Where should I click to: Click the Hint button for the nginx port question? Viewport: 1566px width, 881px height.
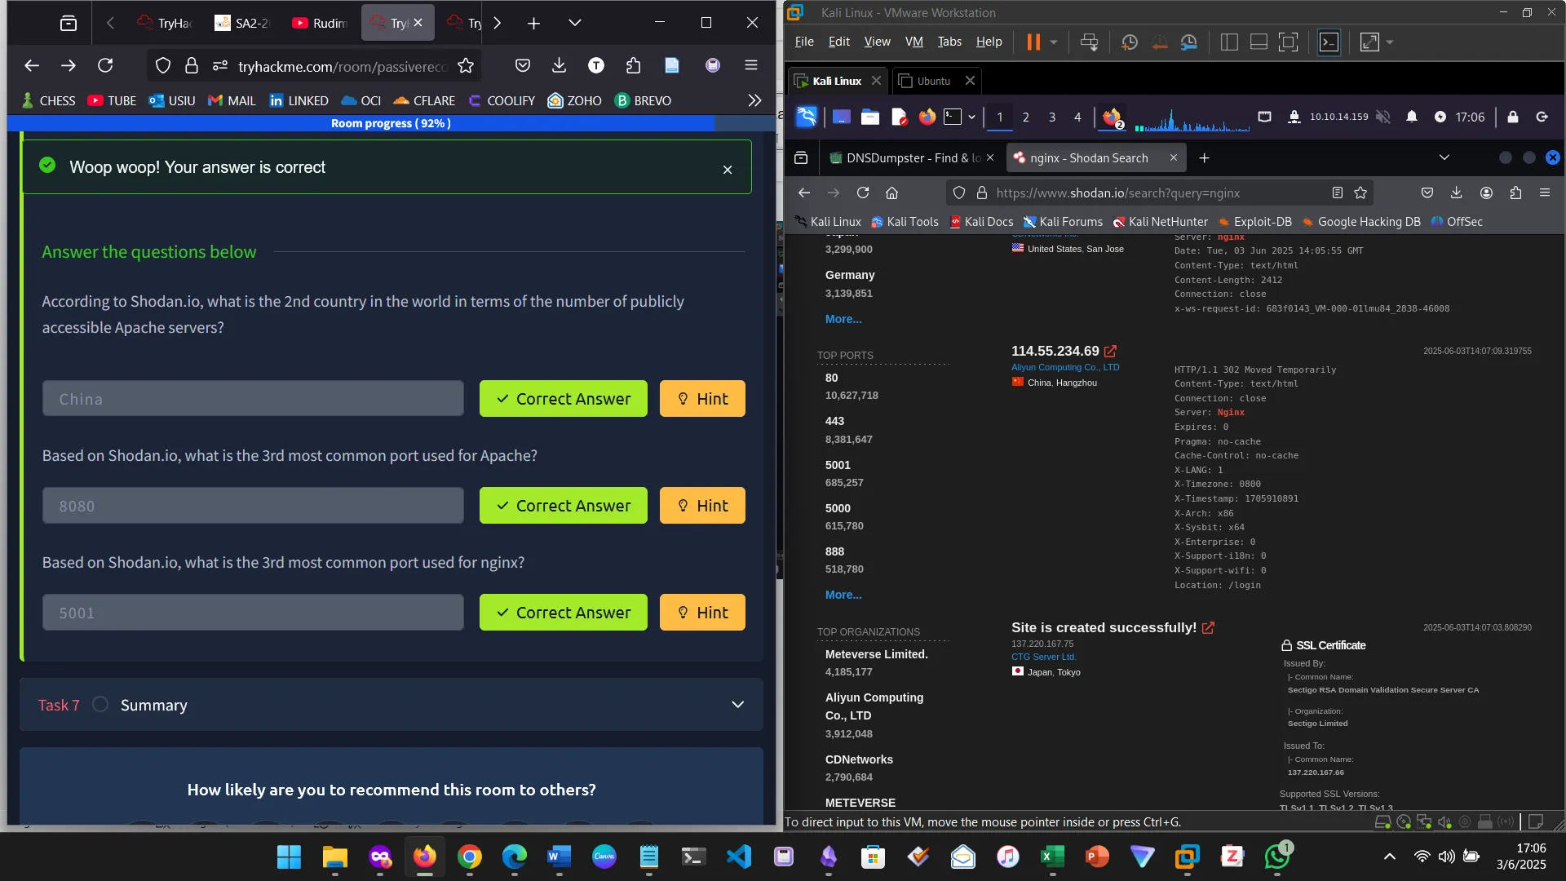coord(702,613)
